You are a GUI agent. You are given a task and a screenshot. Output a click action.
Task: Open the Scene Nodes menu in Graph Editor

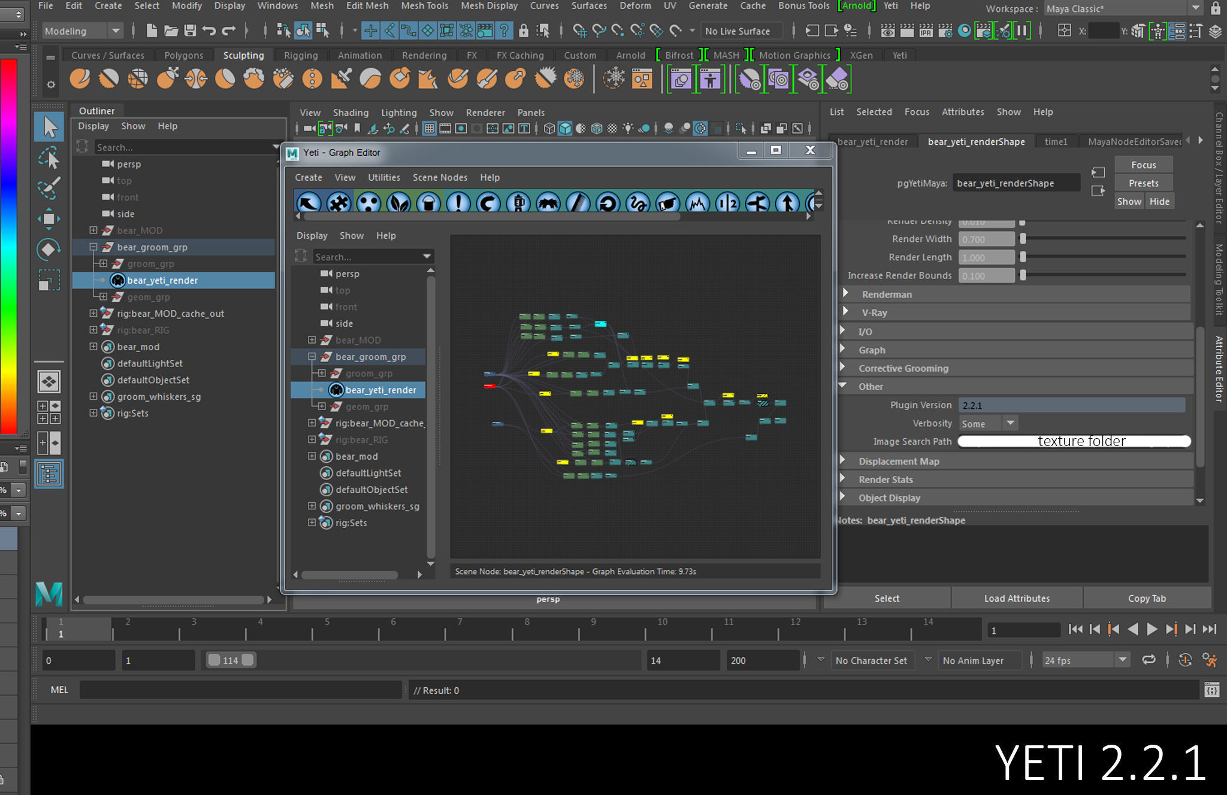tap(440, 177)
